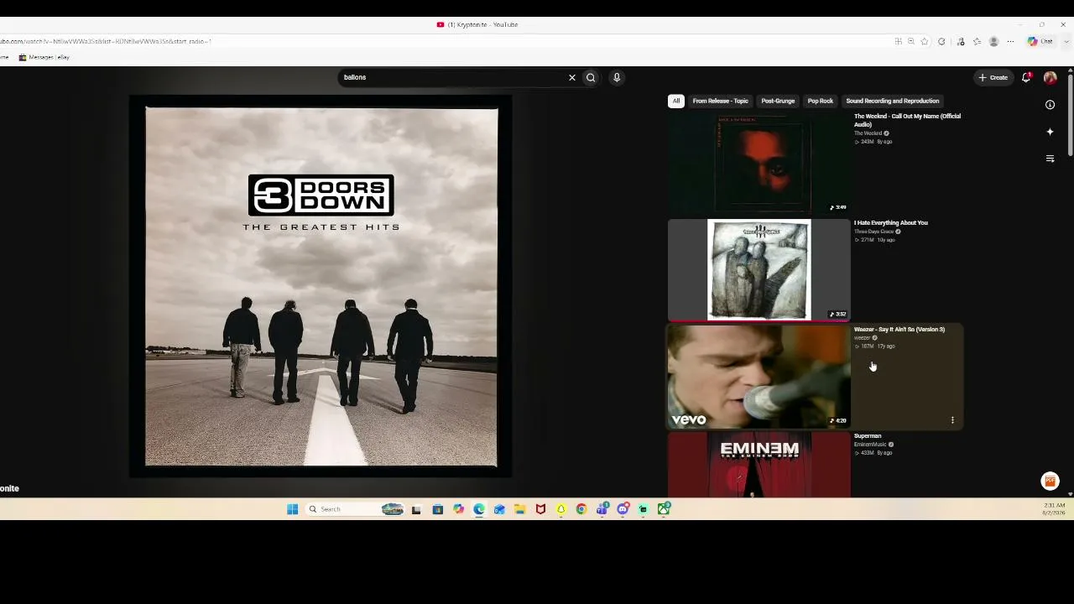Screen dimensions: 1074x604
Task: Open Microsoft Teams from the taskbar
Action: pos(602,509)
